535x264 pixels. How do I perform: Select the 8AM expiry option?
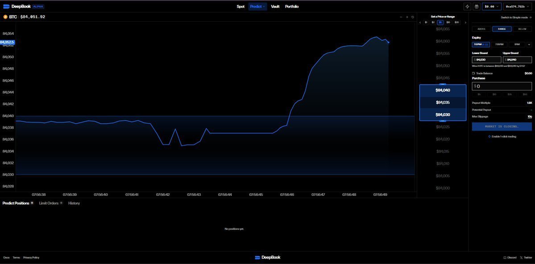point(517,44)
